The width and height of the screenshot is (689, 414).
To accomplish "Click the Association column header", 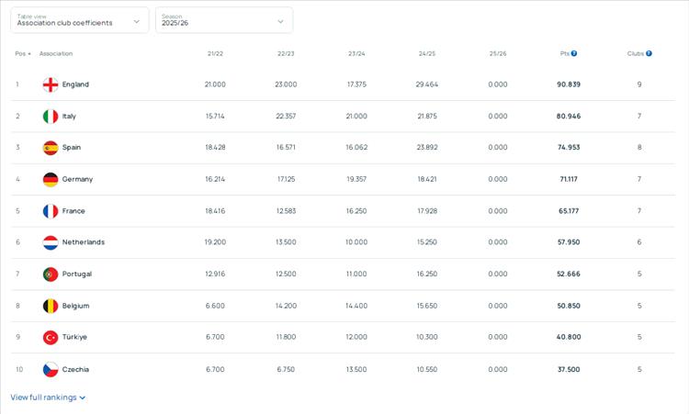I will click(56, 53).
